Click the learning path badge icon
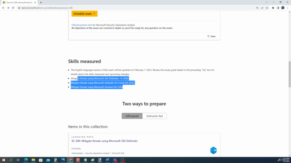This screenshot has height=163, width=291. 213,150
